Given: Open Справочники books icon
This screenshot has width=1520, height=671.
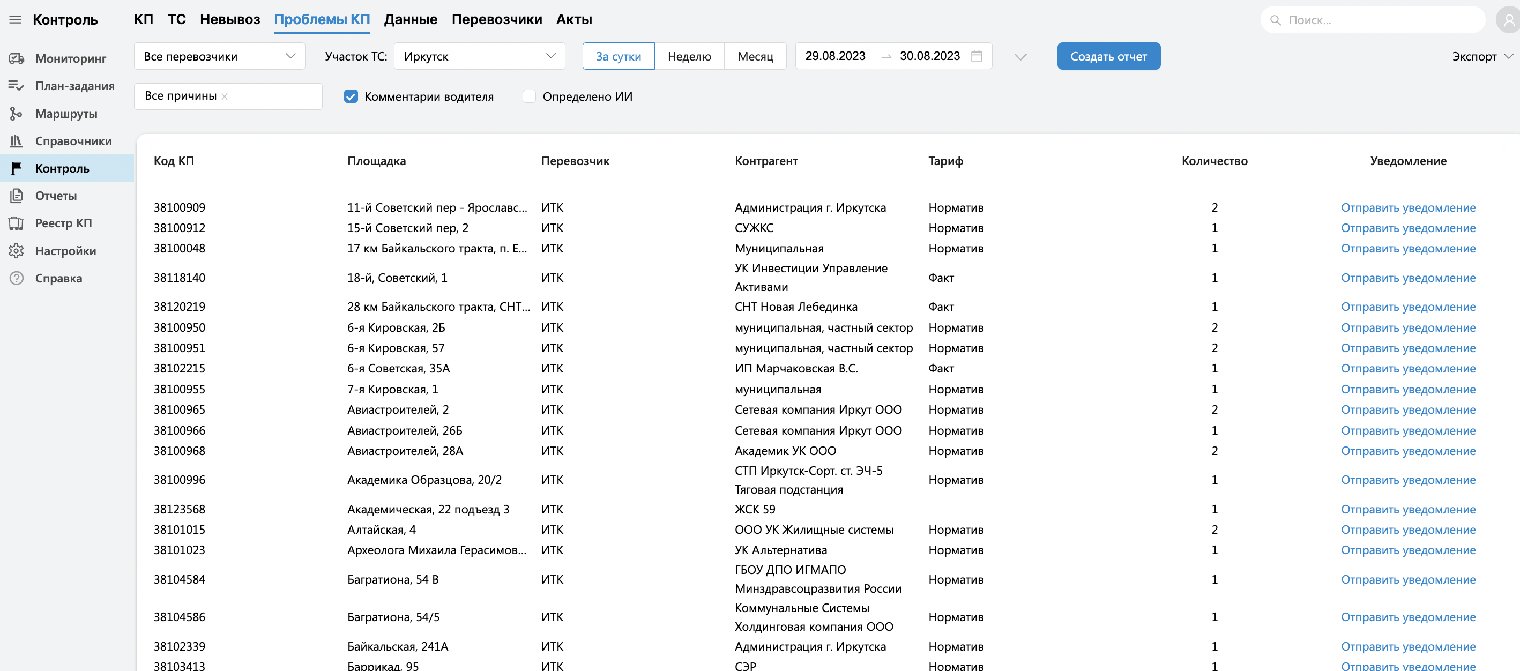Looking at the screenshot, I should (x=17, y=141).
